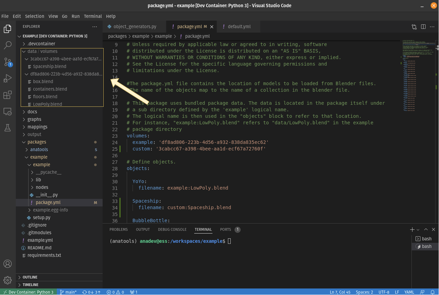Open the Terminal menu
Image resolution: width=439 pixels, height=295 pixels.
(x=93, y=16)
